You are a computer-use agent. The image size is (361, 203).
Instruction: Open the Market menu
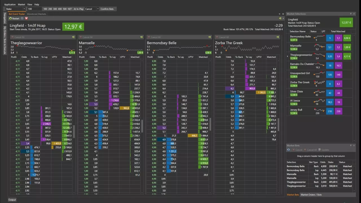(21, 5)
